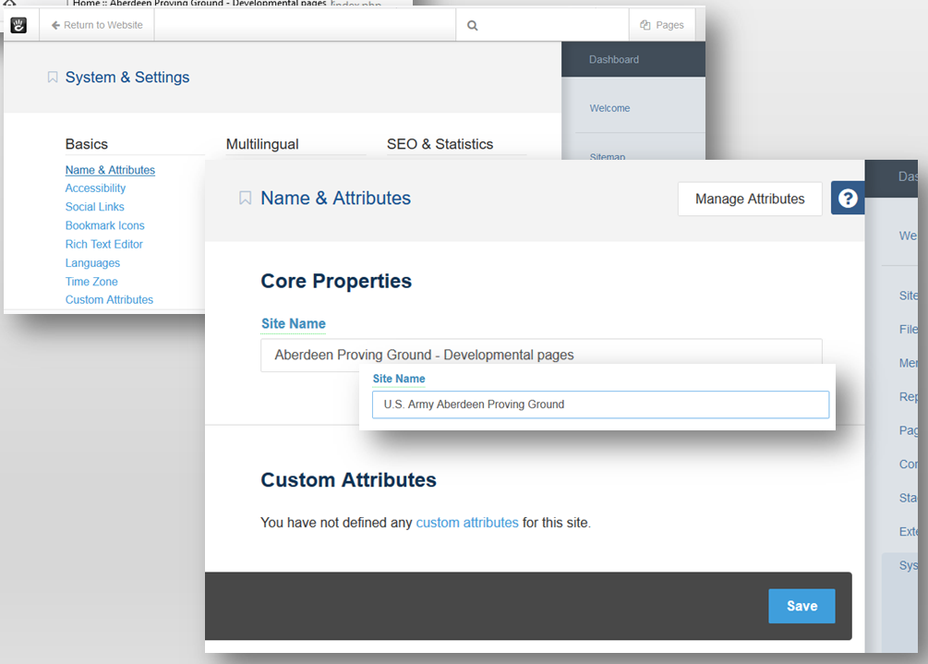The width and height of the screenshot is (928, 664).
Task: Open the custom attributes link in the sentence
Action: [467, 523]
